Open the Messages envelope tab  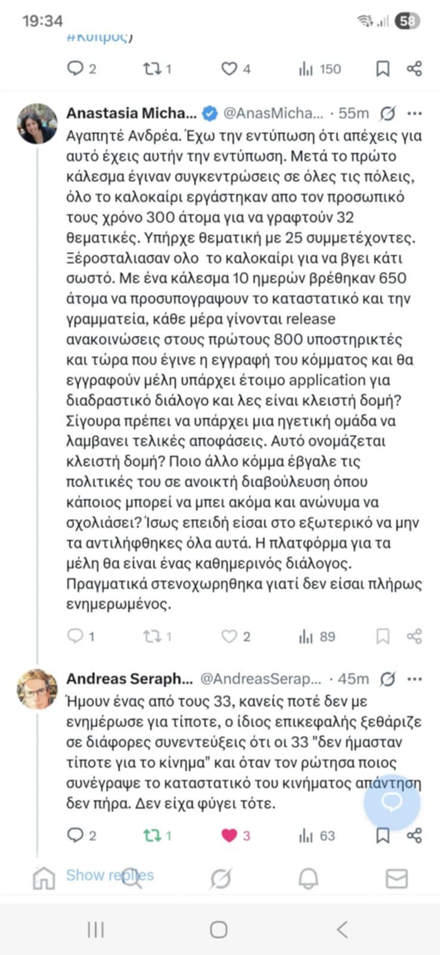point(396,879)
